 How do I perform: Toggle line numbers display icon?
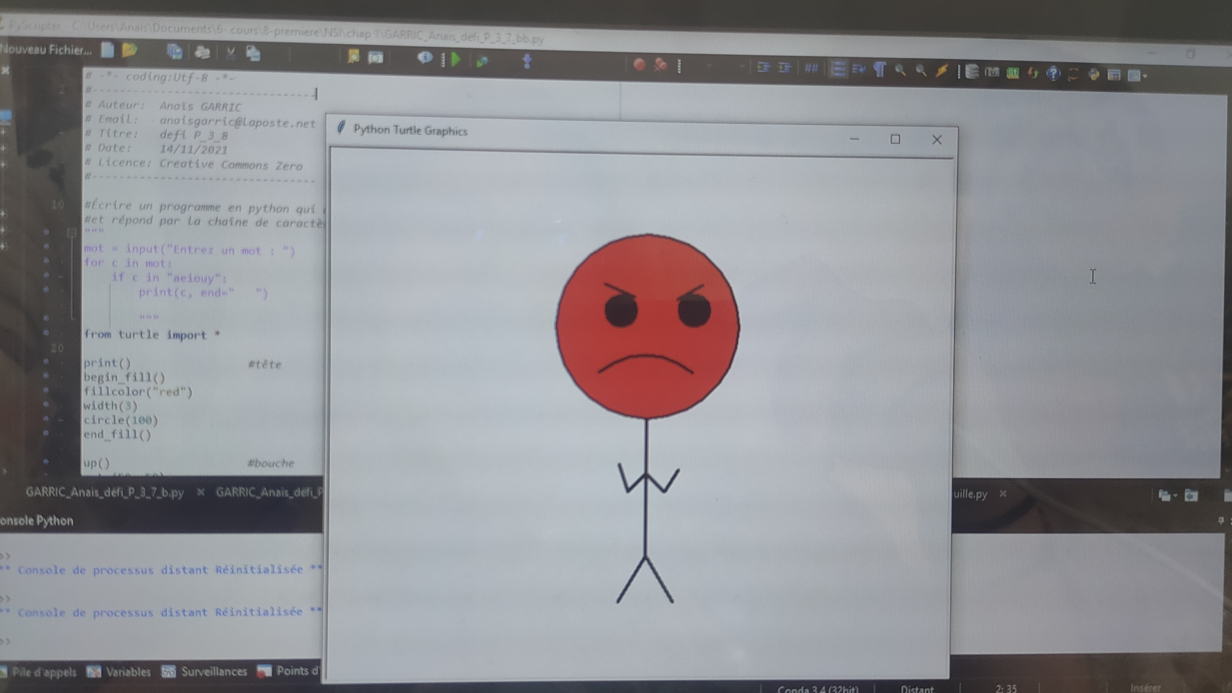pos(837,69)
